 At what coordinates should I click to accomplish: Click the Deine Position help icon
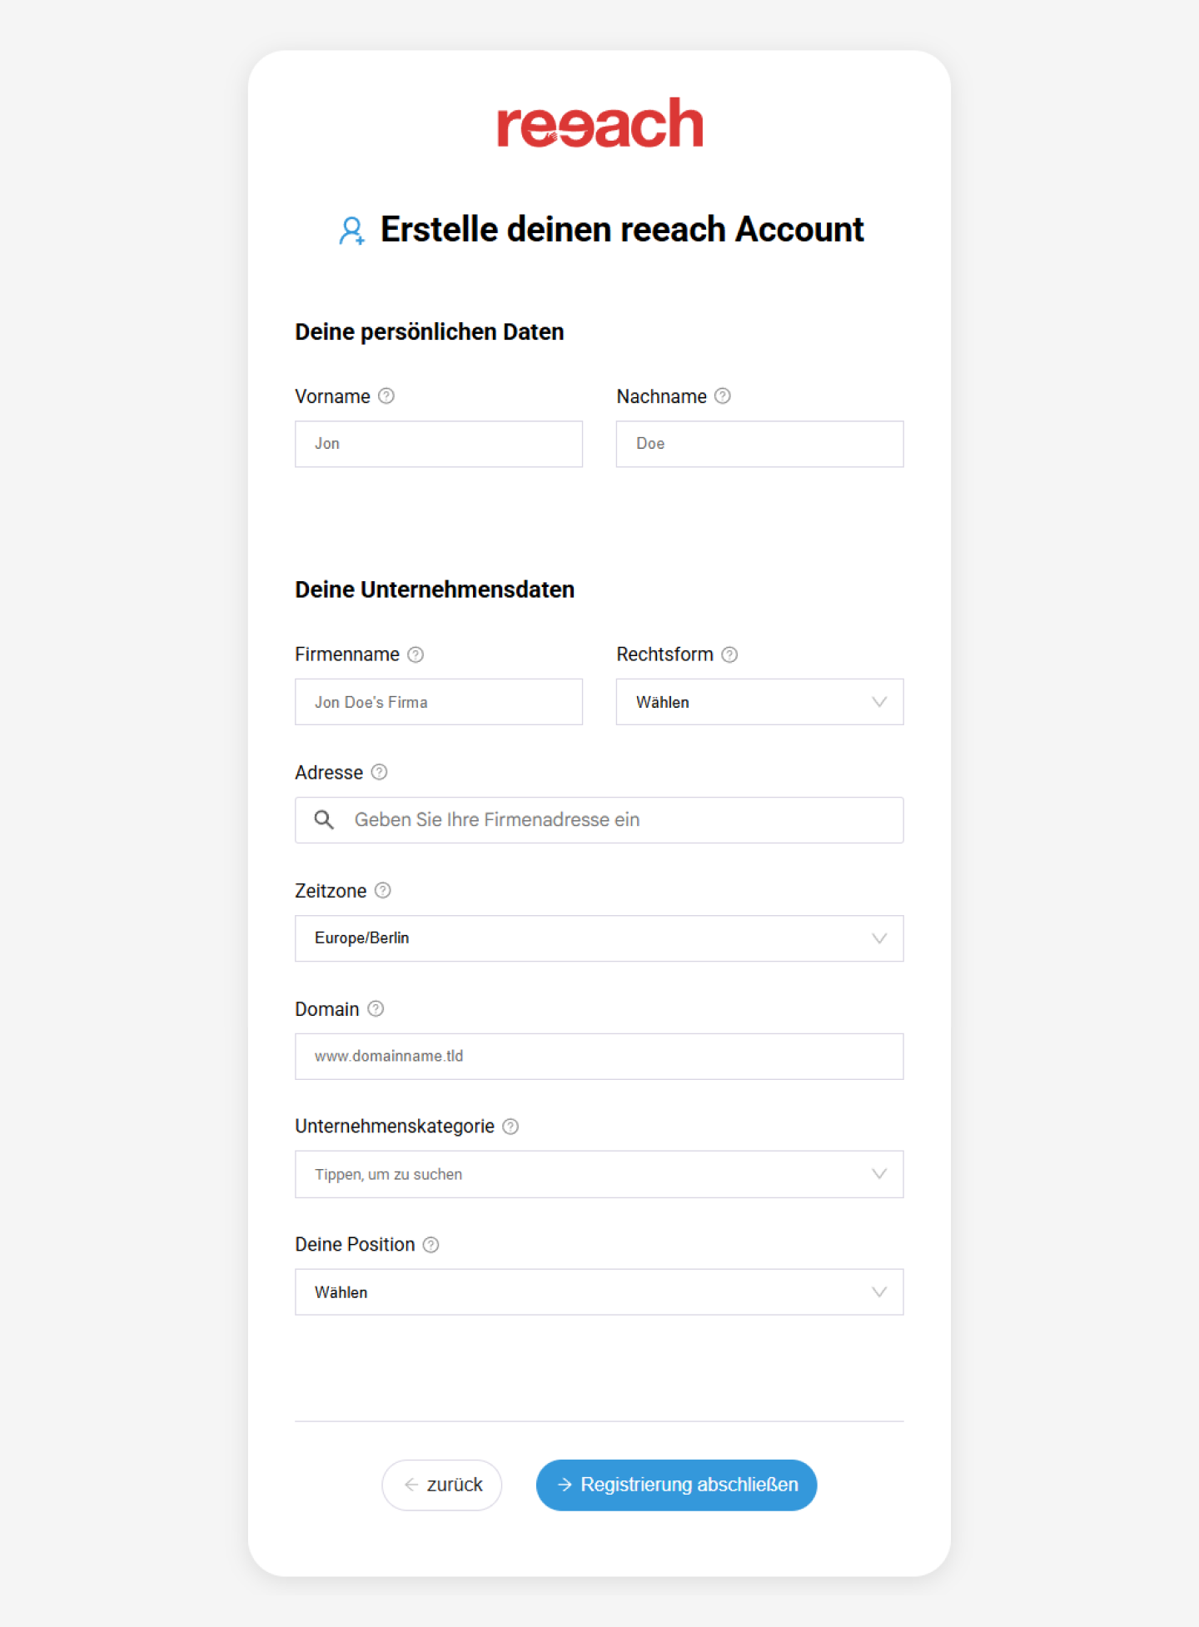[430, 1245]
